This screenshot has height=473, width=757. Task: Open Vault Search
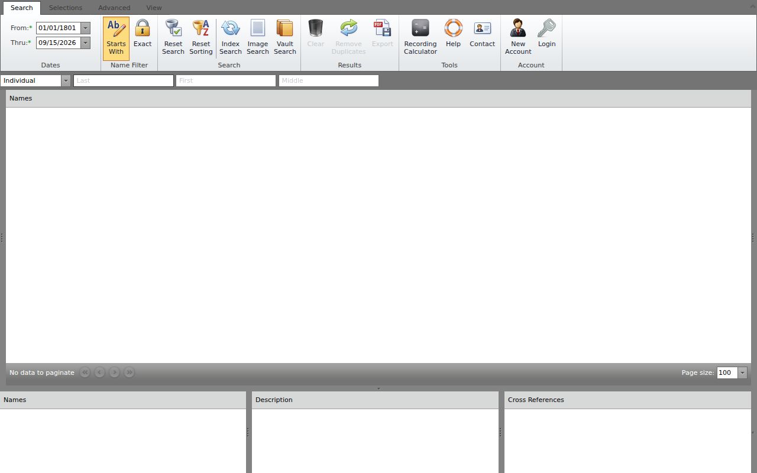[x=285, y=38]
